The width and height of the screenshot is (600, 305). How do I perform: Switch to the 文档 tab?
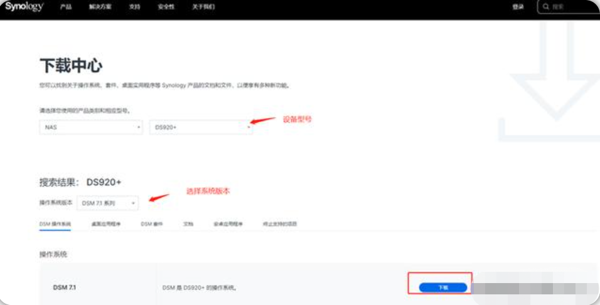point(188,224)
